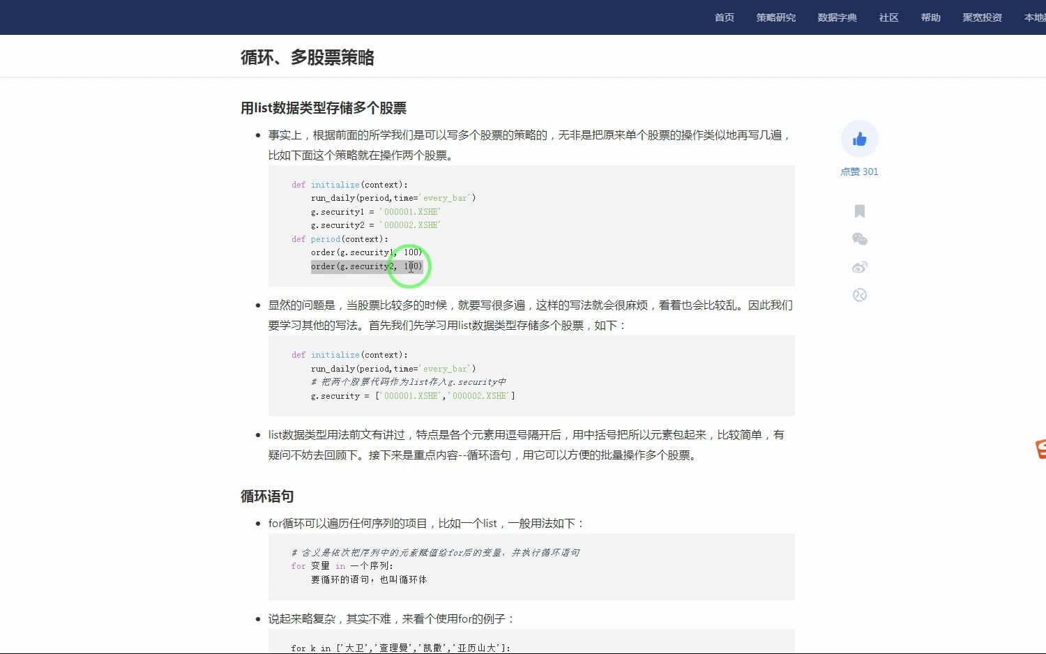Open the 聚宽投资 nav item

coord(983,17)
